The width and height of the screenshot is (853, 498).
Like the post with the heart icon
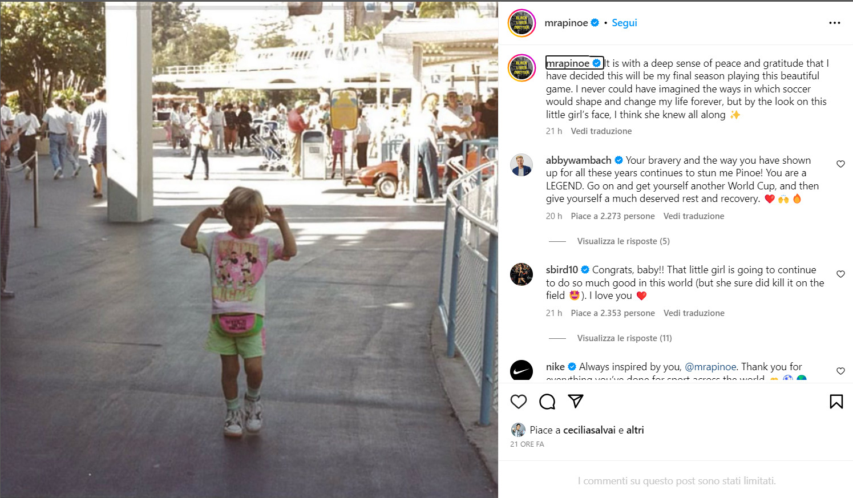point(519,402)
